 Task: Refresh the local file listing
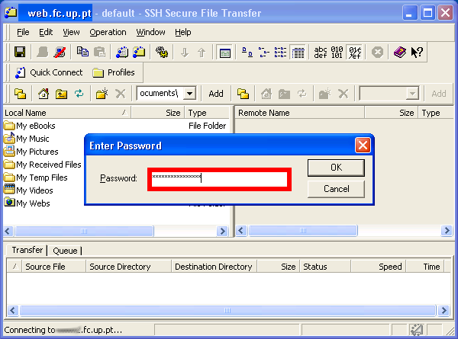(x=79, y=94)
